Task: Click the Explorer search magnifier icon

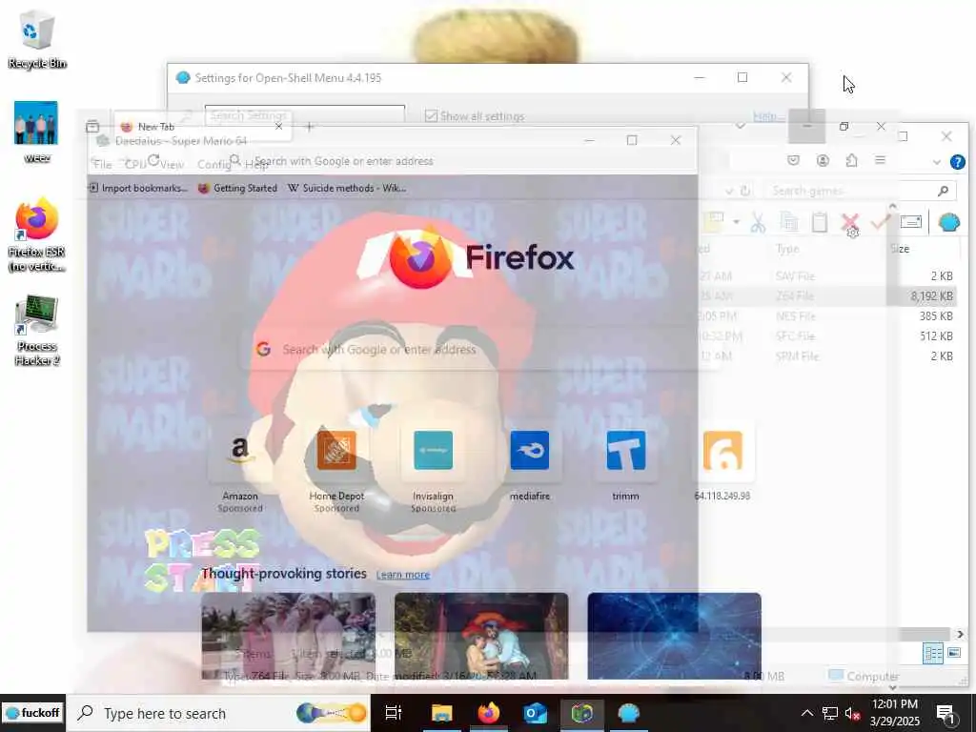Action: (944, 191)
